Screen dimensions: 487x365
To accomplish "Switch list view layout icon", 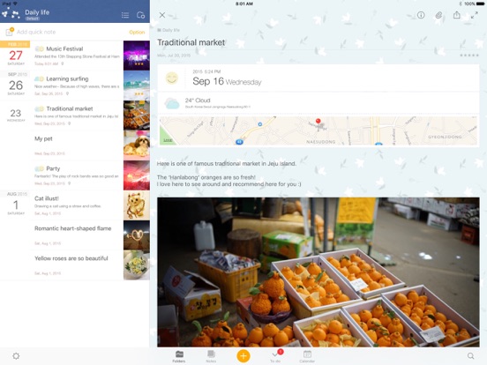I will point(125,15).
